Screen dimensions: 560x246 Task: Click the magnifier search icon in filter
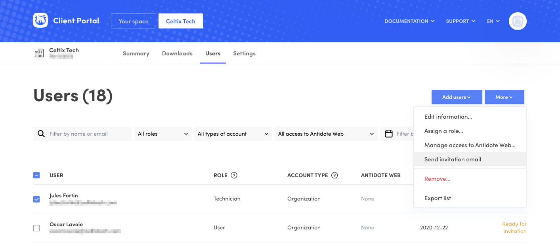pyautogui.click(x=41, y=134)
